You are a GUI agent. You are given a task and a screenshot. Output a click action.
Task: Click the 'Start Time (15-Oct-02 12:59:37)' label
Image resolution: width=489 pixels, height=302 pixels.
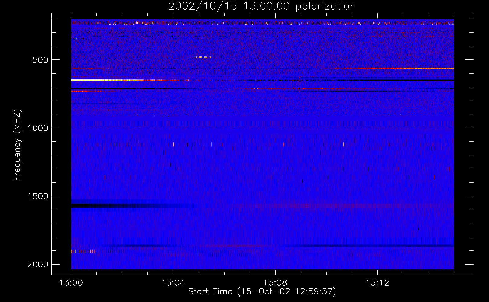tap(262, 292)
